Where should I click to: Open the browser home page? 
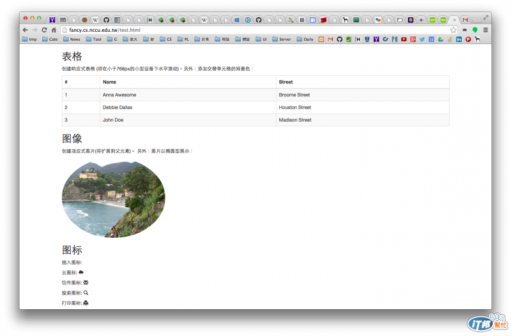point(54,30)
